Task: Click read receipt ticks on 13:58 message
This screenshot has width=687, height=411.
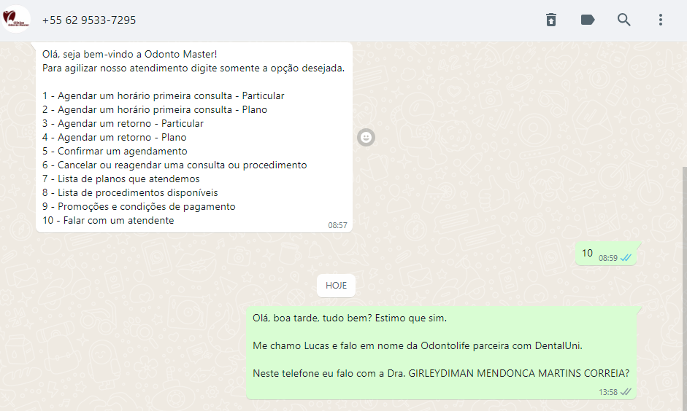Action: 626,392
